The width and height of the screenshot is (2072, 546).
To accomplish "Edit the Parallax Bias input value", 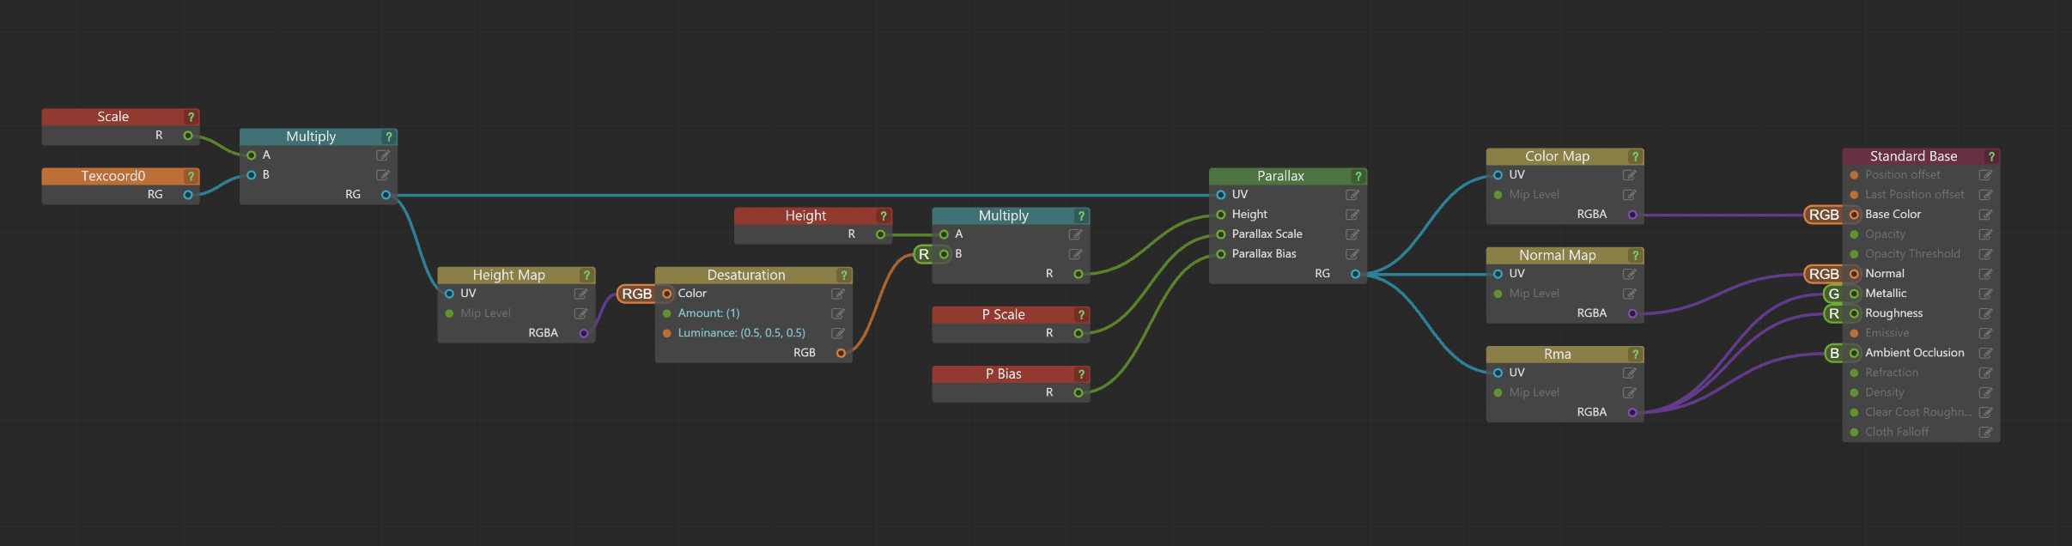I will 1352,254.
